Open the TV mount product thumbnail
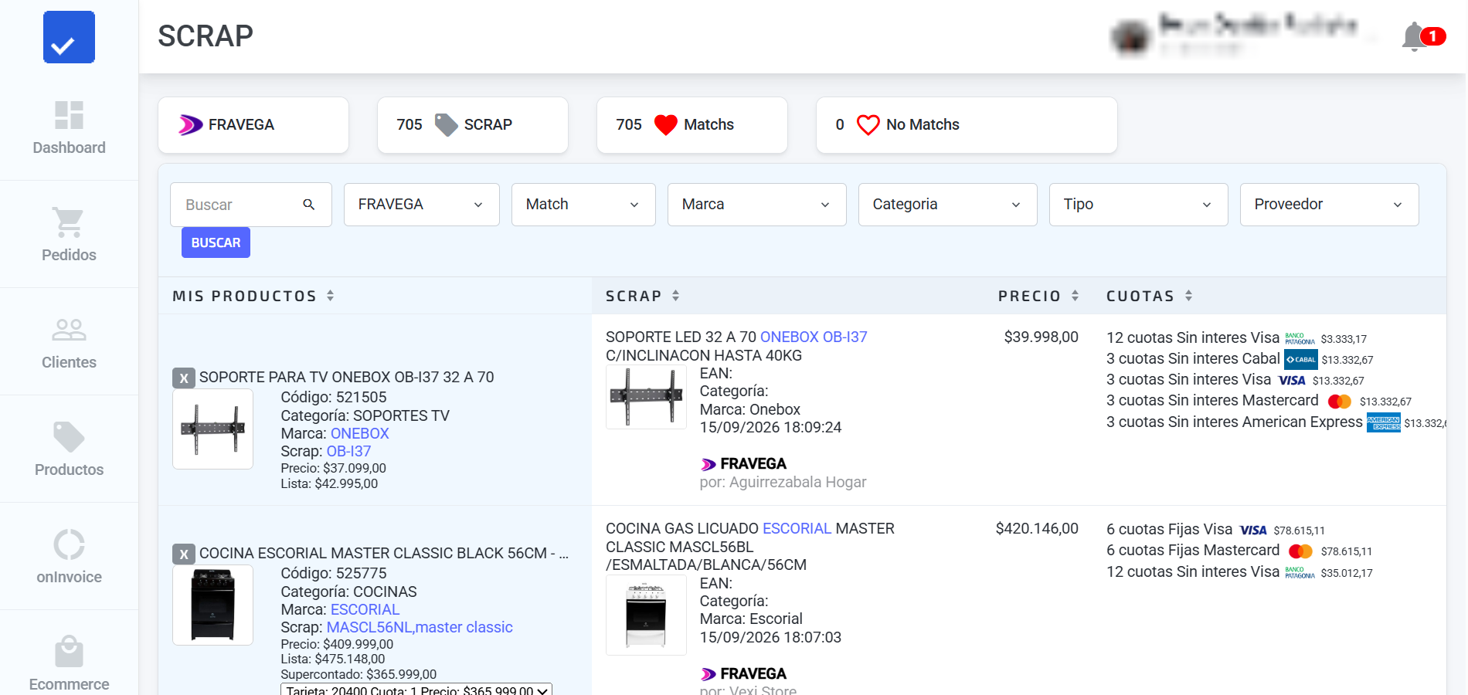The height and width of the screenshot is (695, 1468). 213,429
